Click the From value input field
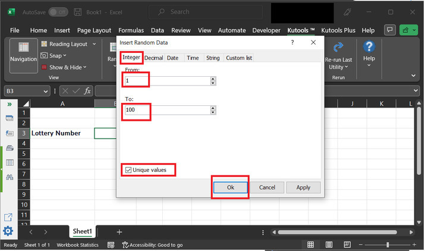The height and width of the screenshot is (251, 425). point(166,81)
